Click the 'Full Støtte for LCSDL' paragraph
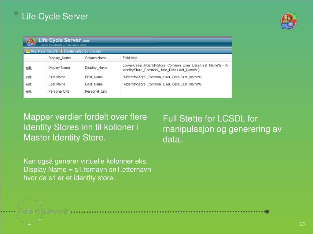The image size is (313, 234). [x=222, y=129]
